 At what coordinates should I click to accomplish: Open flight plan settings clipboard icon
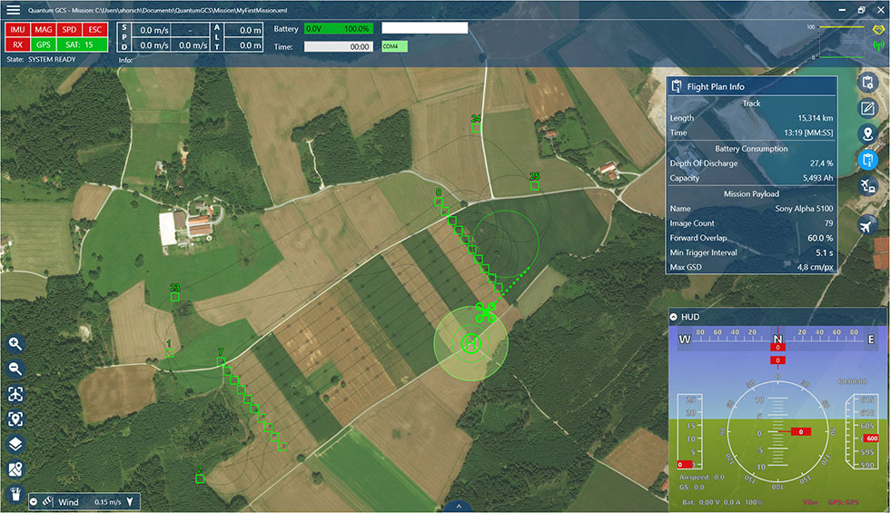click(x=868, y=83)
